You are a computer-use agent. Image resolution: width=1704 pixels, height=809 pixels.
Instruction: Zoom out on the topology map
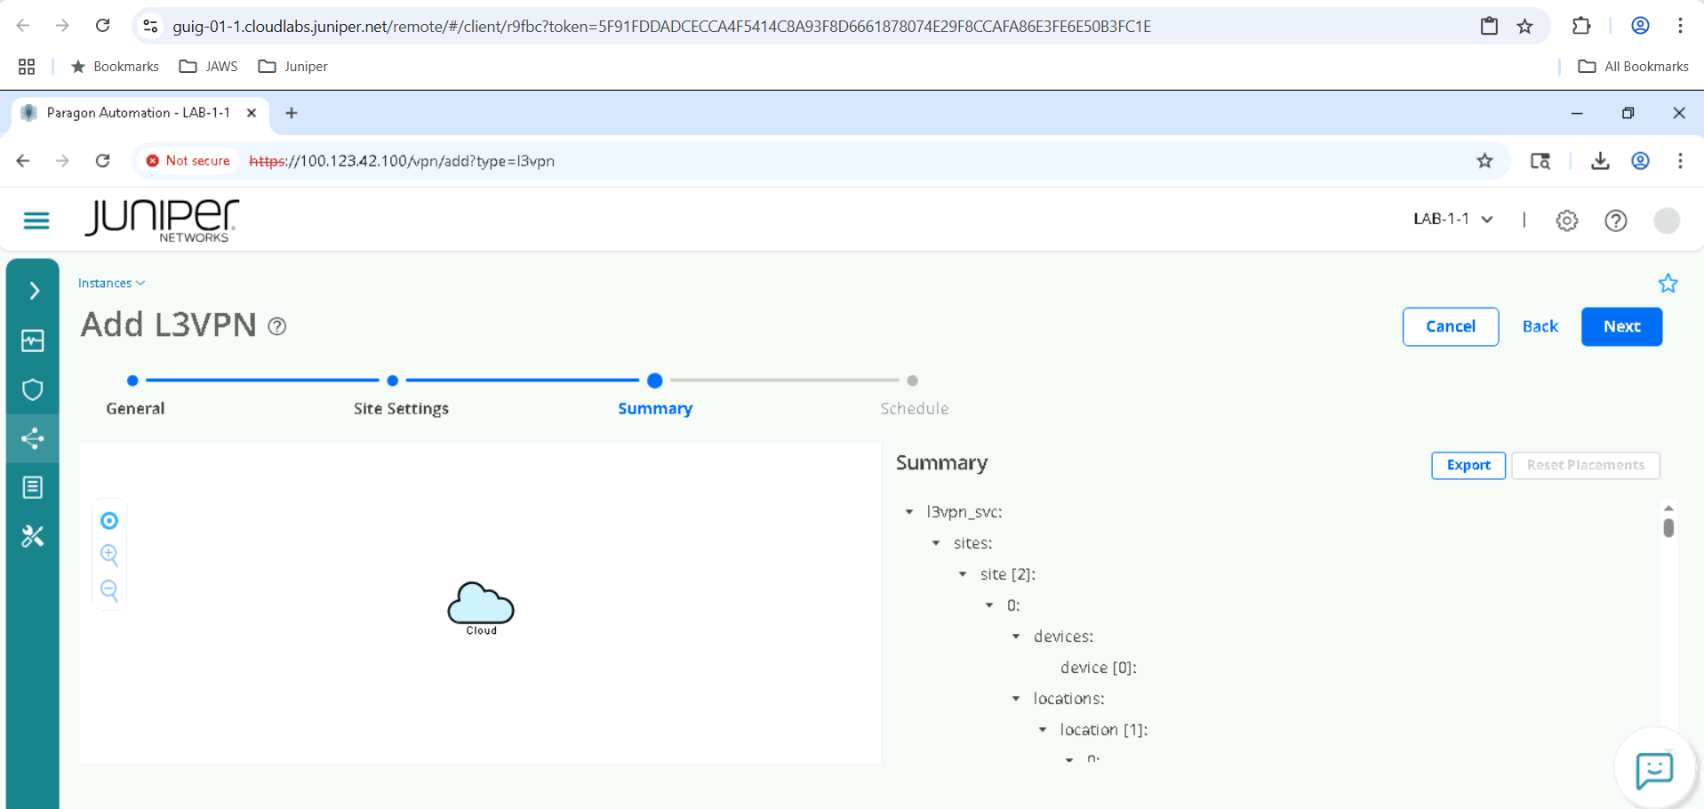(109, 590)
